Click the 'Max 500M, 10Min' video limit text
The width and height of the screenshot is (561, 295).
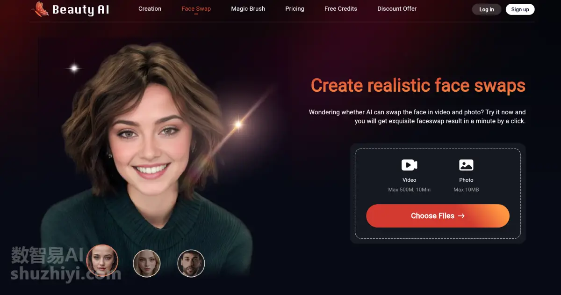pos(410,190)
